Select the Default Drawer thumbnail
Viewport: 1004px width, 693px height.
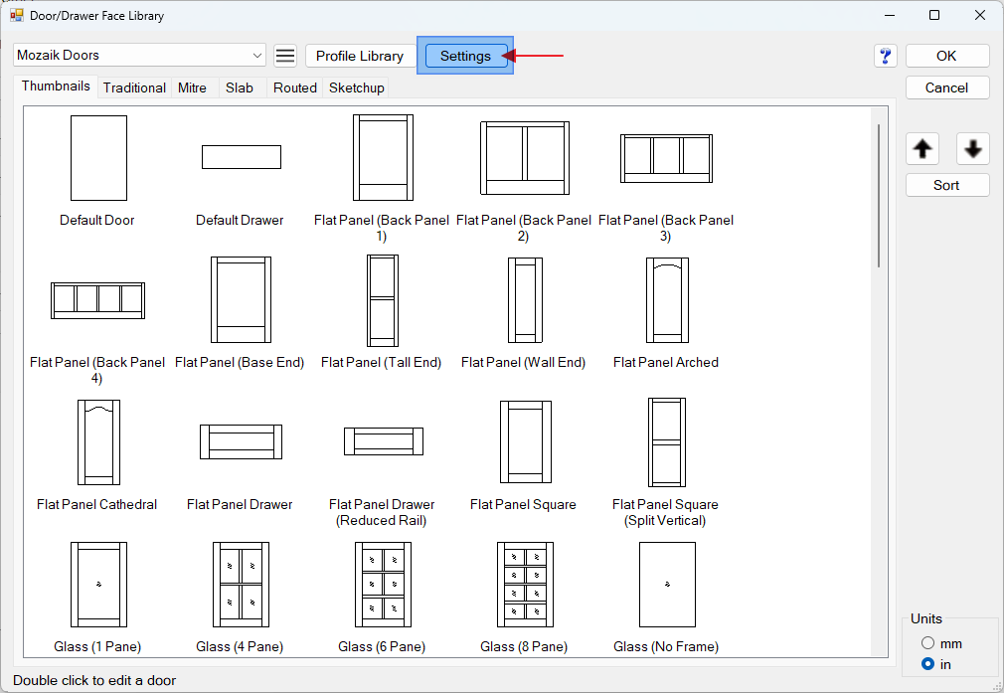(241, 157)
